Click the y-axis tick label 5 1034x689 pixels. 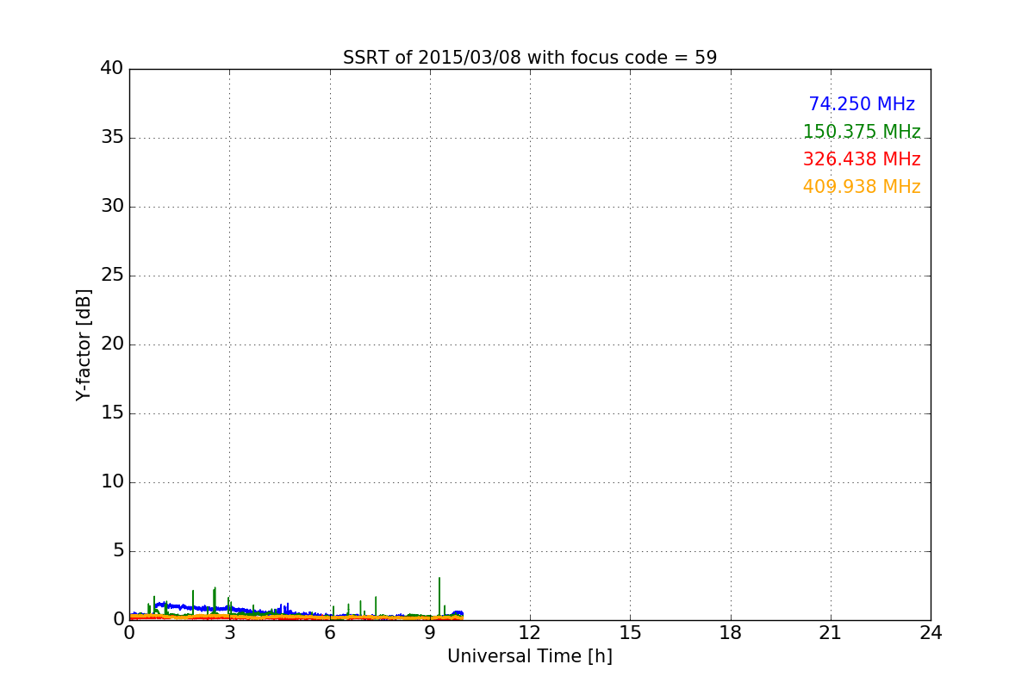[118, 551]
